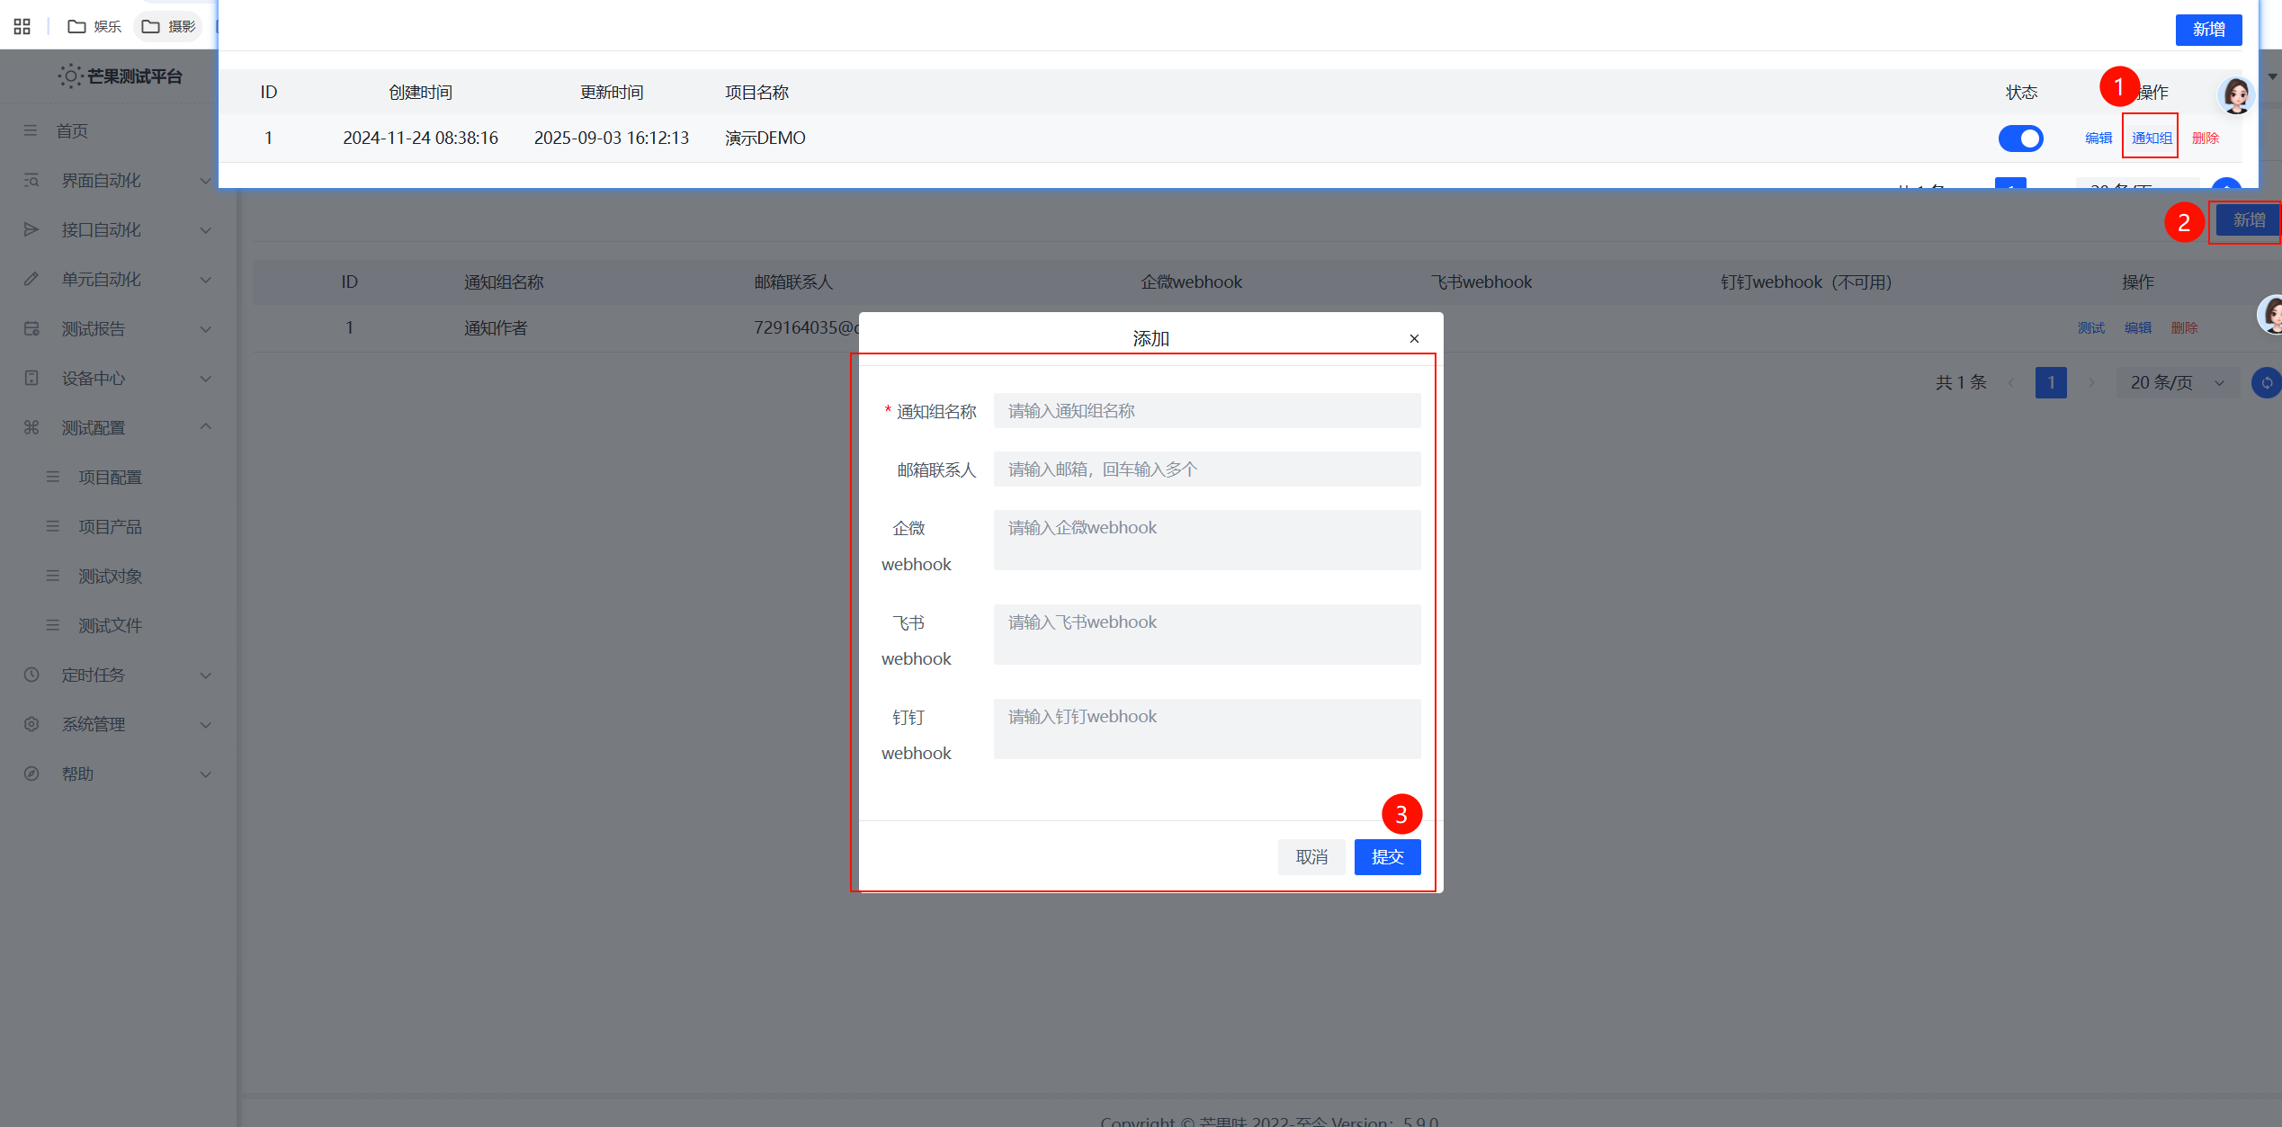Viewport: 2282px width, 1127px height.
Task: Click the apps grid icon in bookmarks bar
Action: point(22,26)
